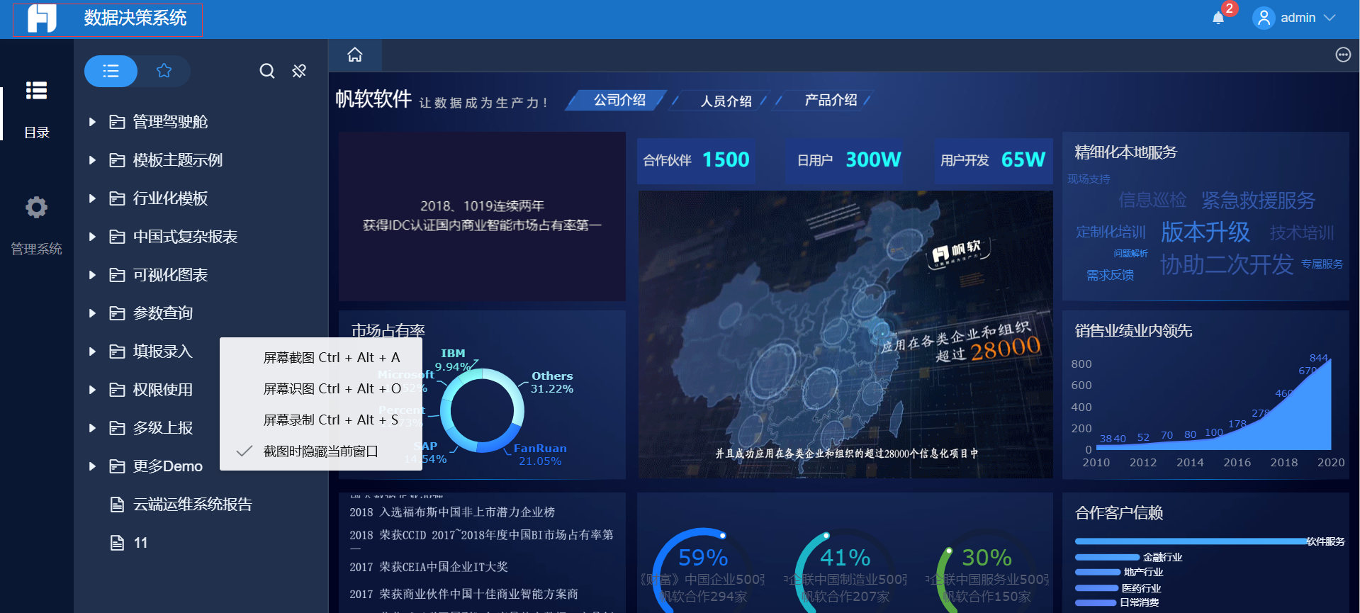Open the report named 11
This screenshot has width=1360, height=613.
pos(129,543)
